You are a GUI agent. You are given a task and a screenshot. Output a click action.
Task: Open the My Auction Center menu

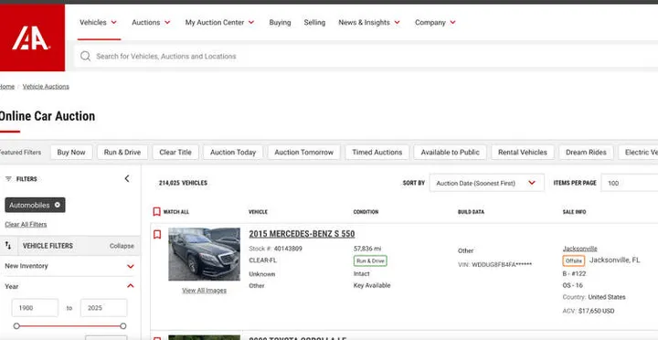click(220, 22)
